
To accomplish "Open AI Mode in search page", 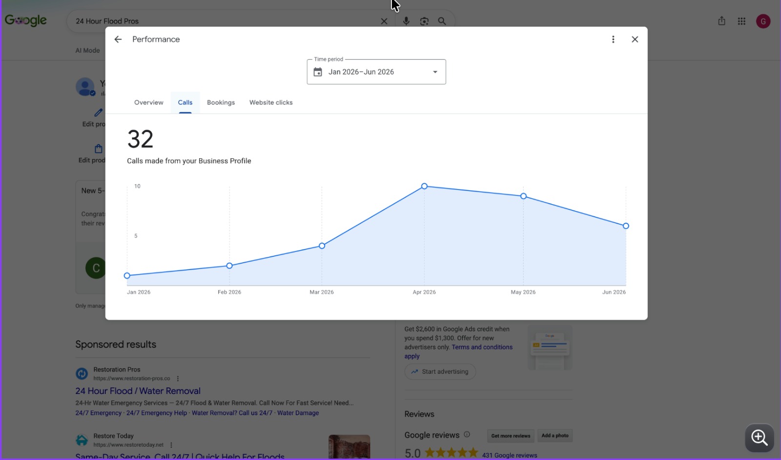I will pyautogui.click(x=87, y=50).
